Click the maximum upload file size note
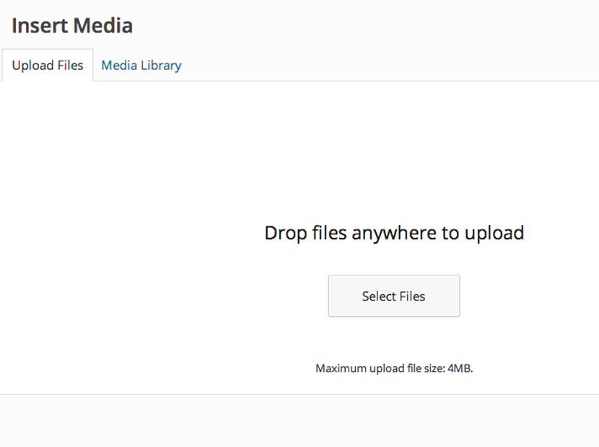This screenshot has width=599, height=447. (x=394, y=368)
